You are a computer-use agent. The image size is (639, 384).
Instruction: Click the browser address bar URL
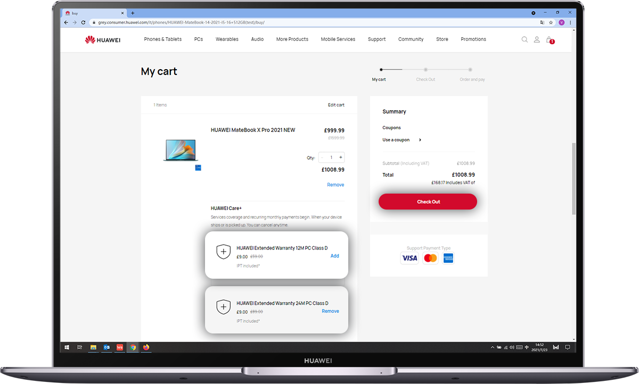[182, 22]
